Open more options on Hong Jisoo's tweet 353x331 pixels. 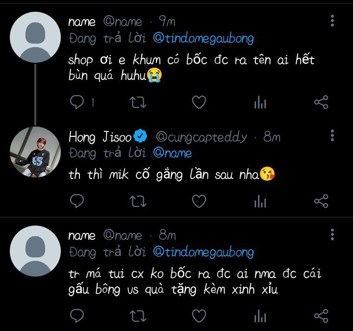pos(332,135)
